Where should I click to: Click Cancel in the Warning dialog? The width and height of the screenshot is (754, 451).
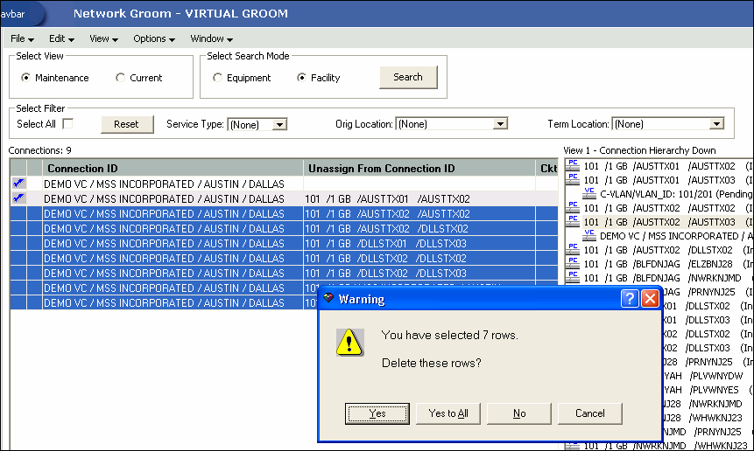(x=590, y=413)
